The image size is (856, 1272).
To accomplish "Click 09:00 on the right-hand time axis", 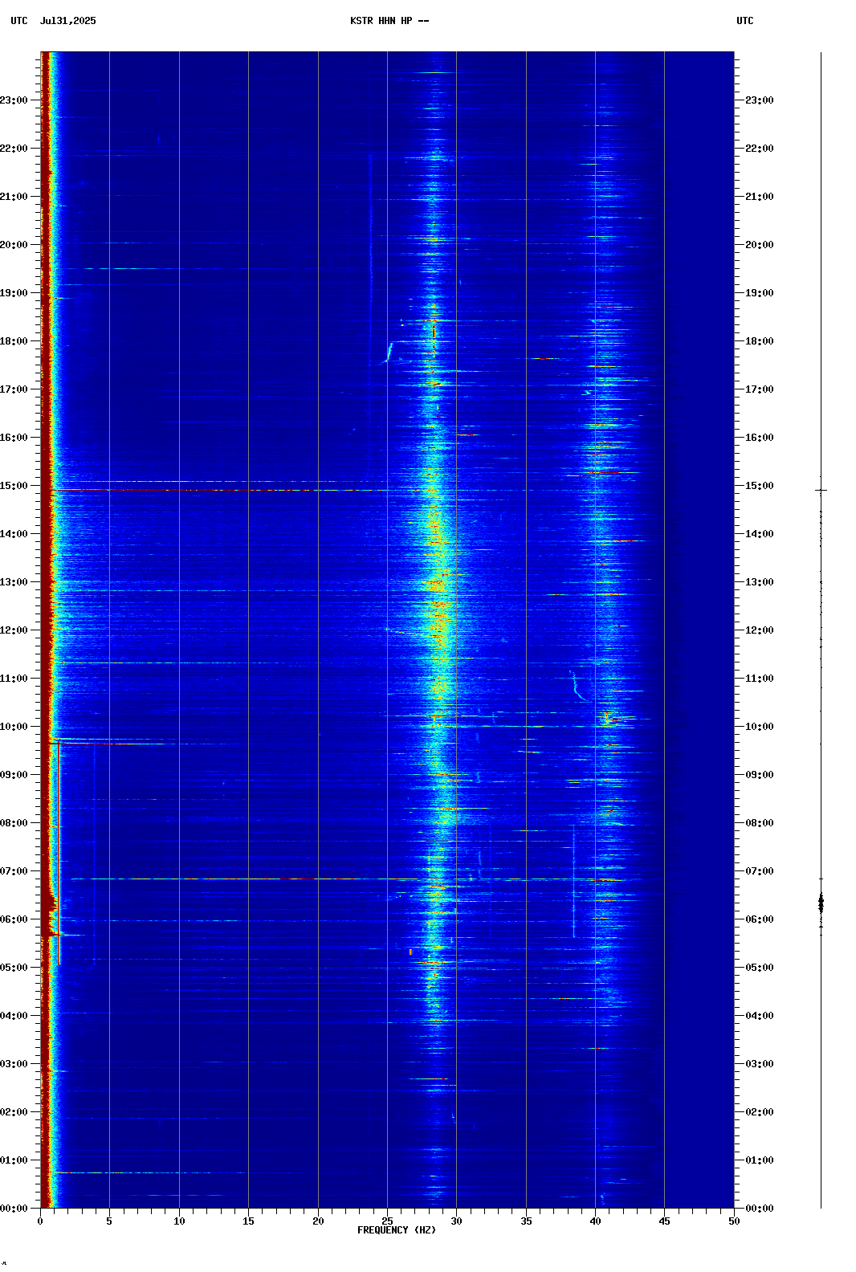I will point(760,775).
